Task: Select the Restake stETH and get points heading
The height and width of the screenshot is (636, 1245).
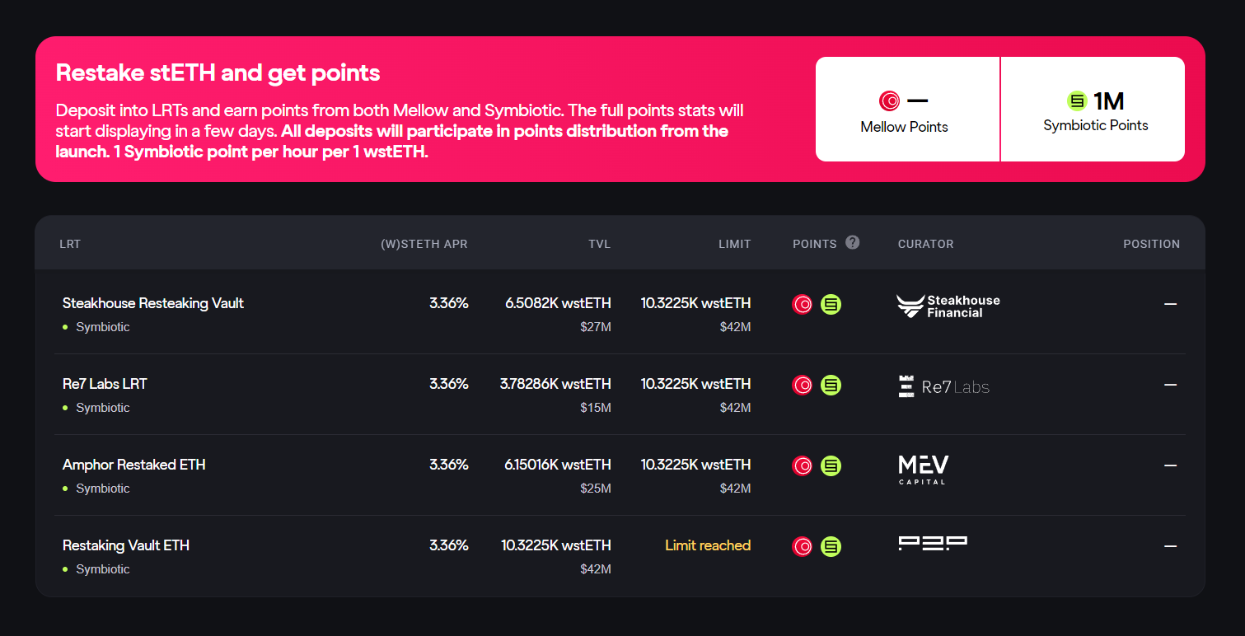Action: point(218,72)
